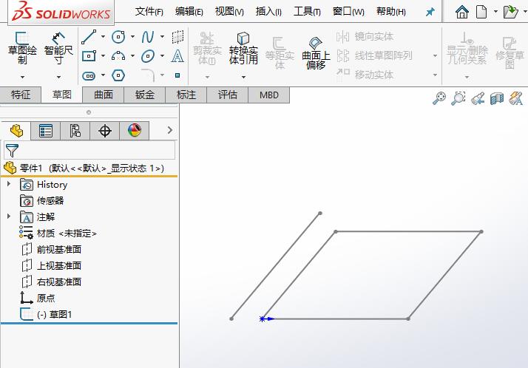
Task: Select the Point sketch tool
Action: point(177,75)
